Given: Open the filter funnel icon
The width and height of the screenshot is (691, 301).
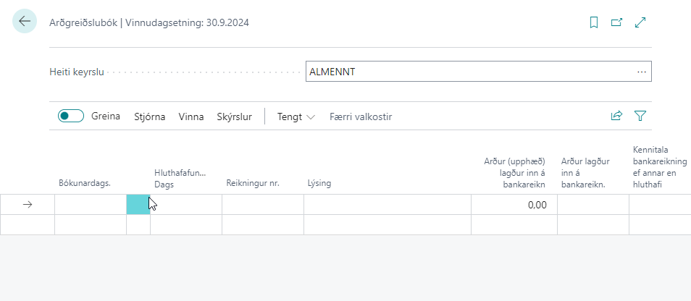Looking at the screenshot, I should coord(640,116).
